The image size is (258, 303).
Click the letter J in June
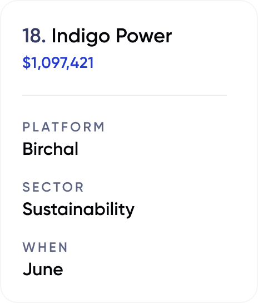(27, 269)
